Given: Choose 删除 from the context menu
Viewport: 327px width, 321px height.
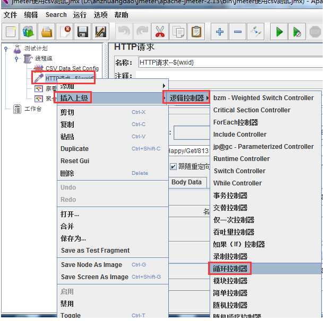Looking at the screenshot, I should tap(113, 173).
